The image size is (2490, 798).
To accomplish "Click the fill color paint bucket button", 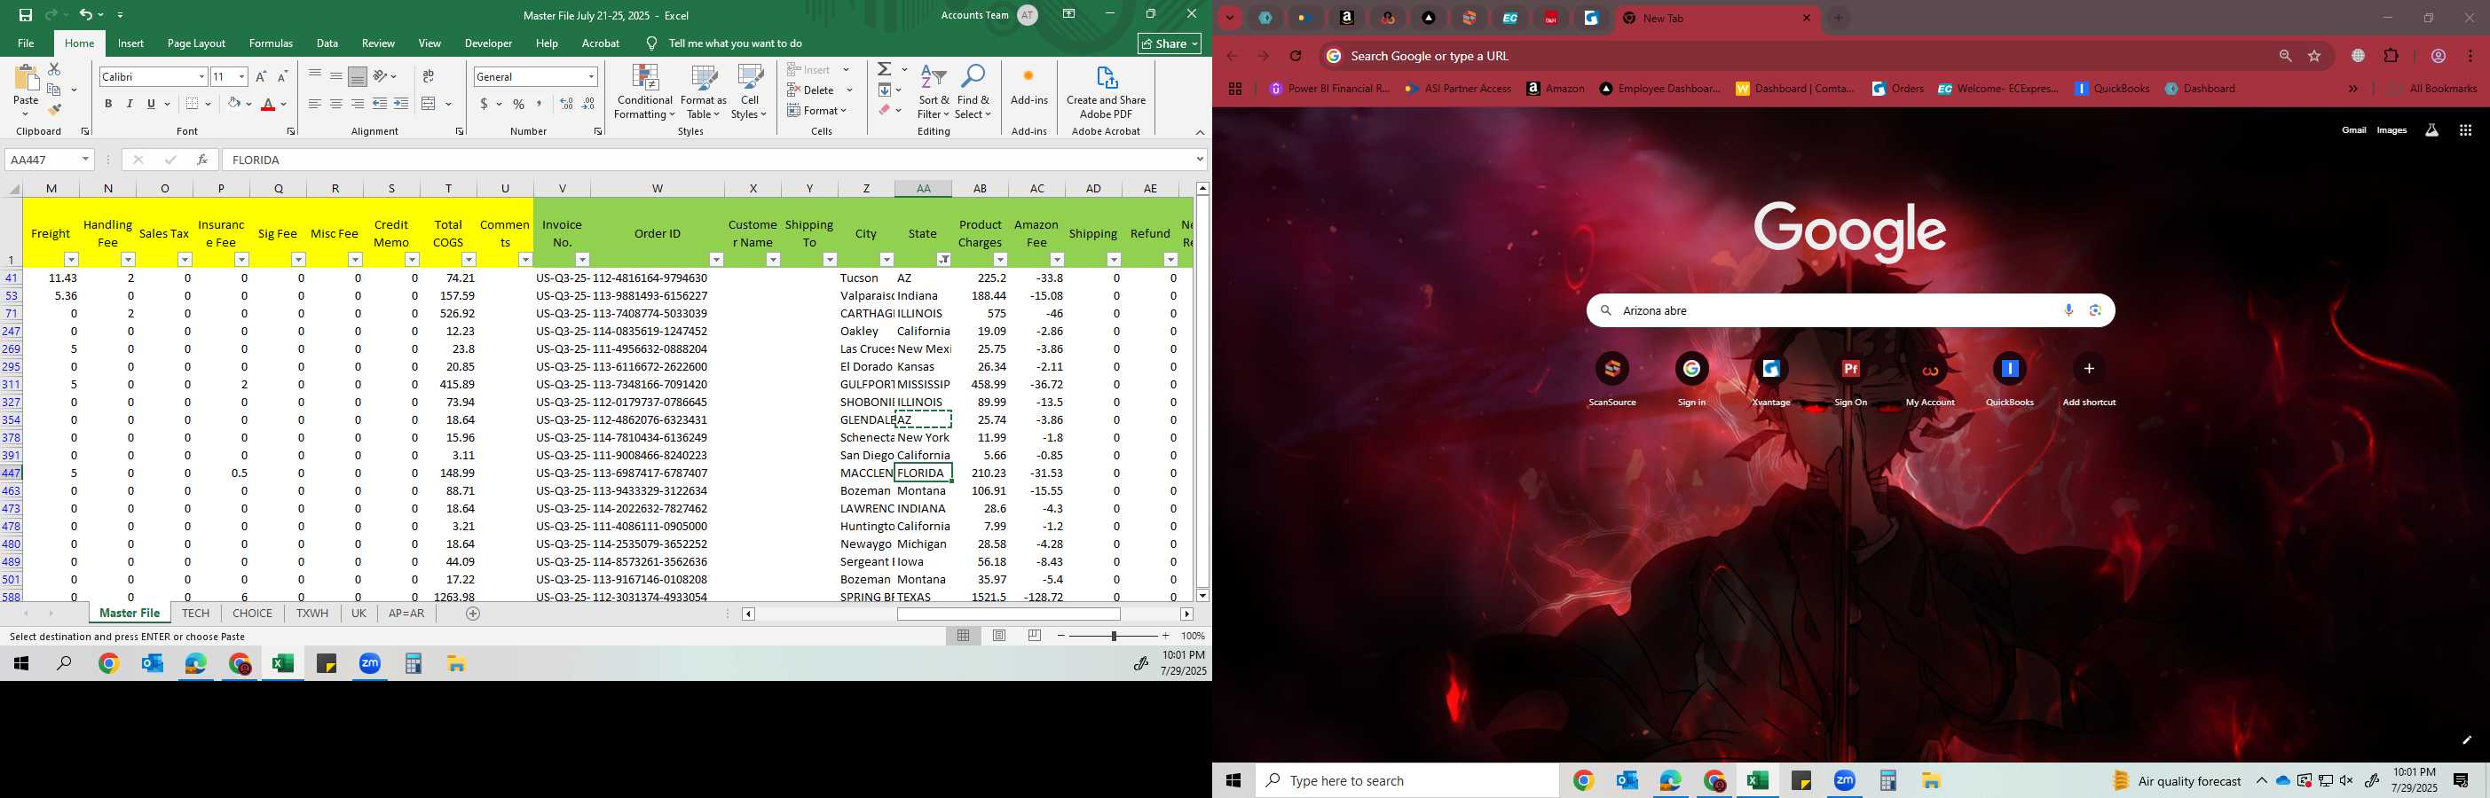I will 234,104.
